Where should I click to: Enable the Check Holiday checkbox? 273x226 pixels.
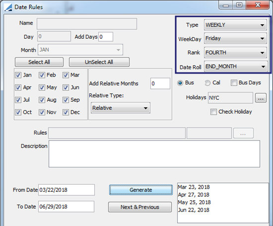(x=213, y=112)
